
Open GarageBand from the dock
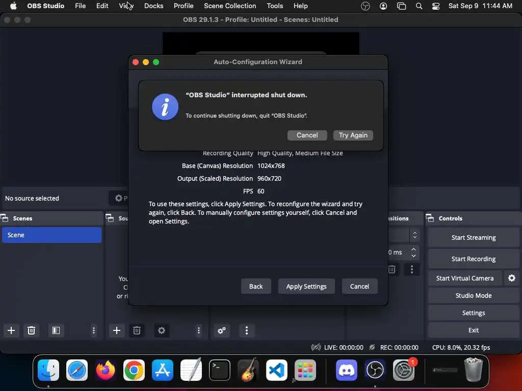tap(248, 370)
